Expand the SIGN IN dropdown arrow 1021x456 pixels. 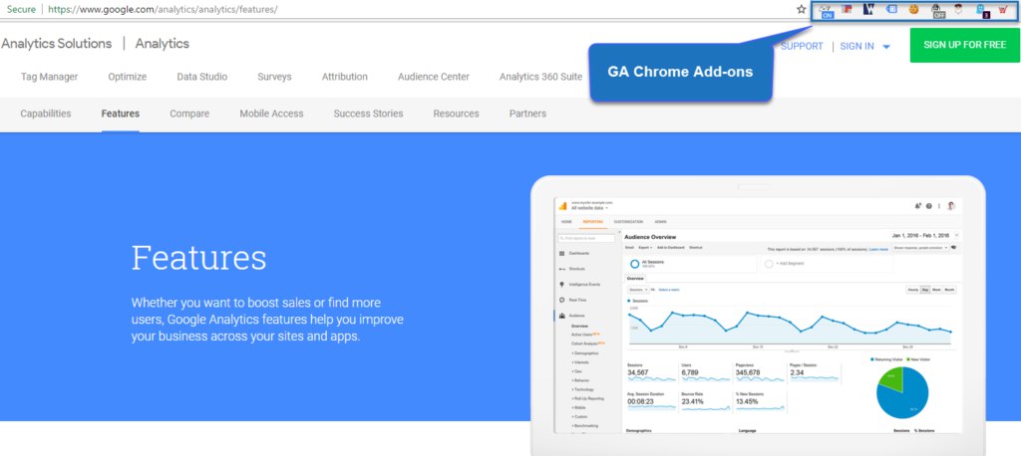(x=885, y=47)
